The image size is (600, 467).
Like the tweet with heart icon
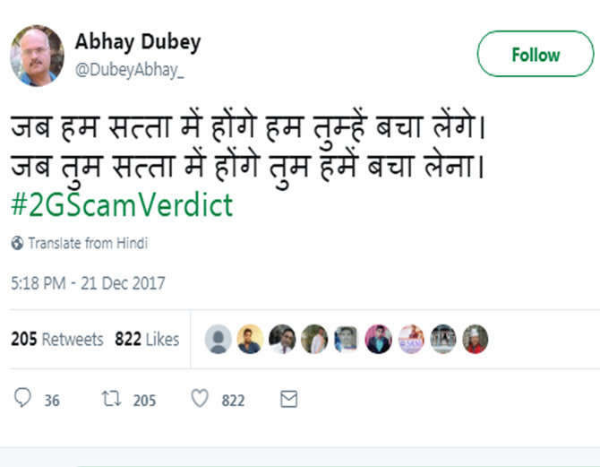coord(200,399)
